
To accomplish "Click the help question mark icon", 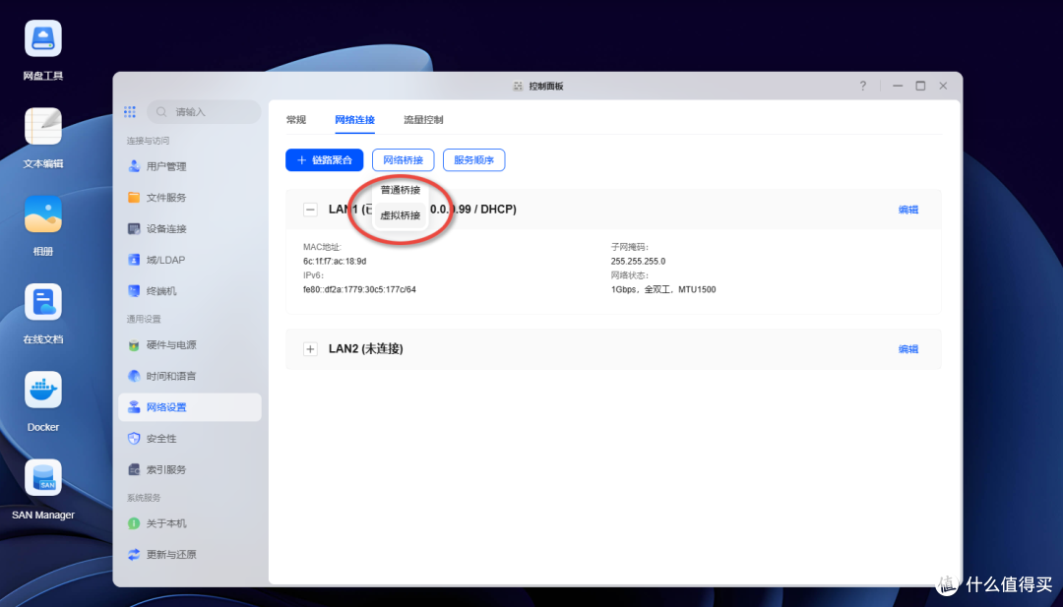I will (x=862, y=86).
